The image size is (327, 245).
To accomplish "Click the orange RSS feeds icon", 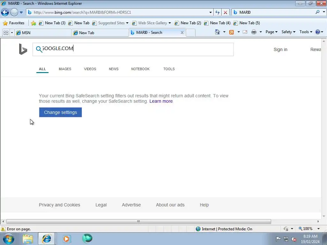I will (232, 32).
